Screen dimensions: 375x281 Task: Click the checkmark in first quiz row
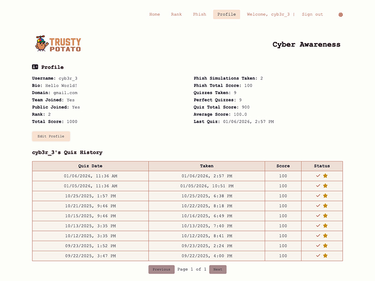pos(318,176)
